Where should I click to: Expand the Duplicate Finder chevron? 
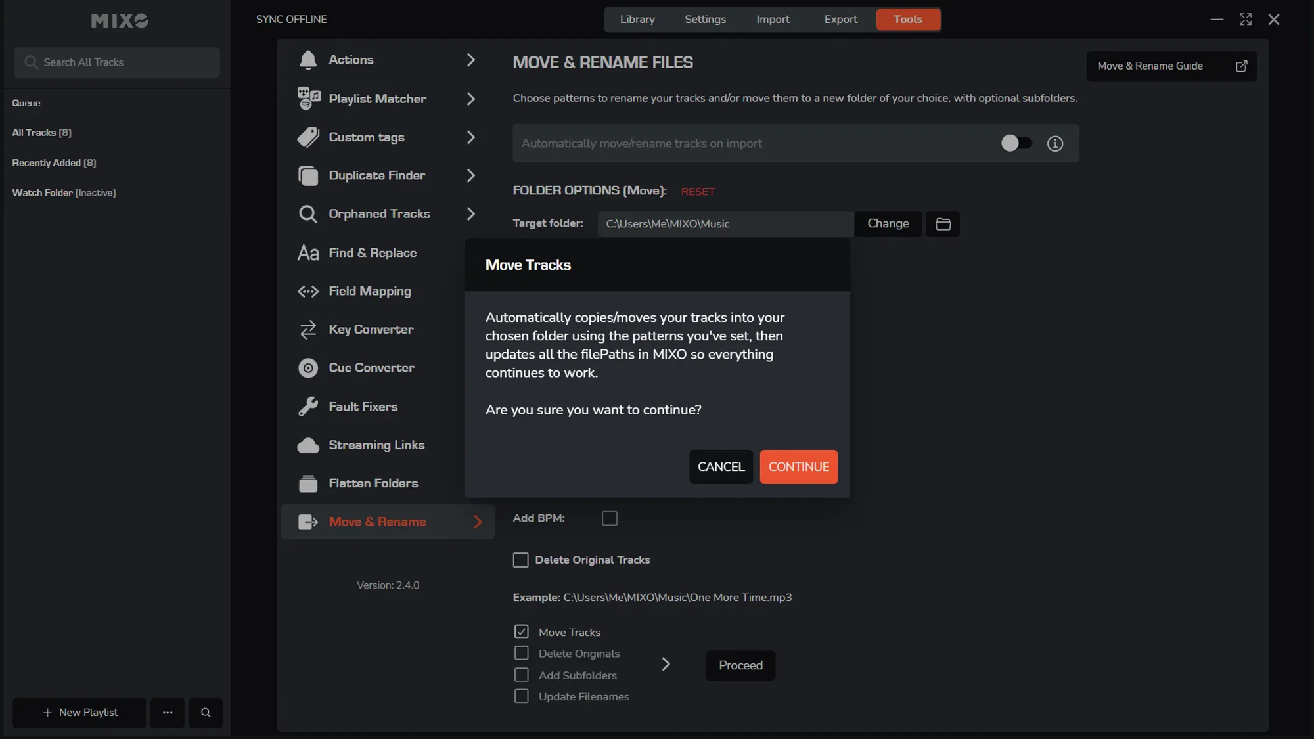point(470,175)
